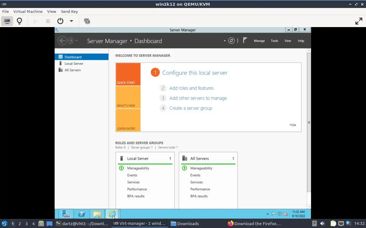
Task: Select Dashboard in the left pane
Action: pos(81,57)
